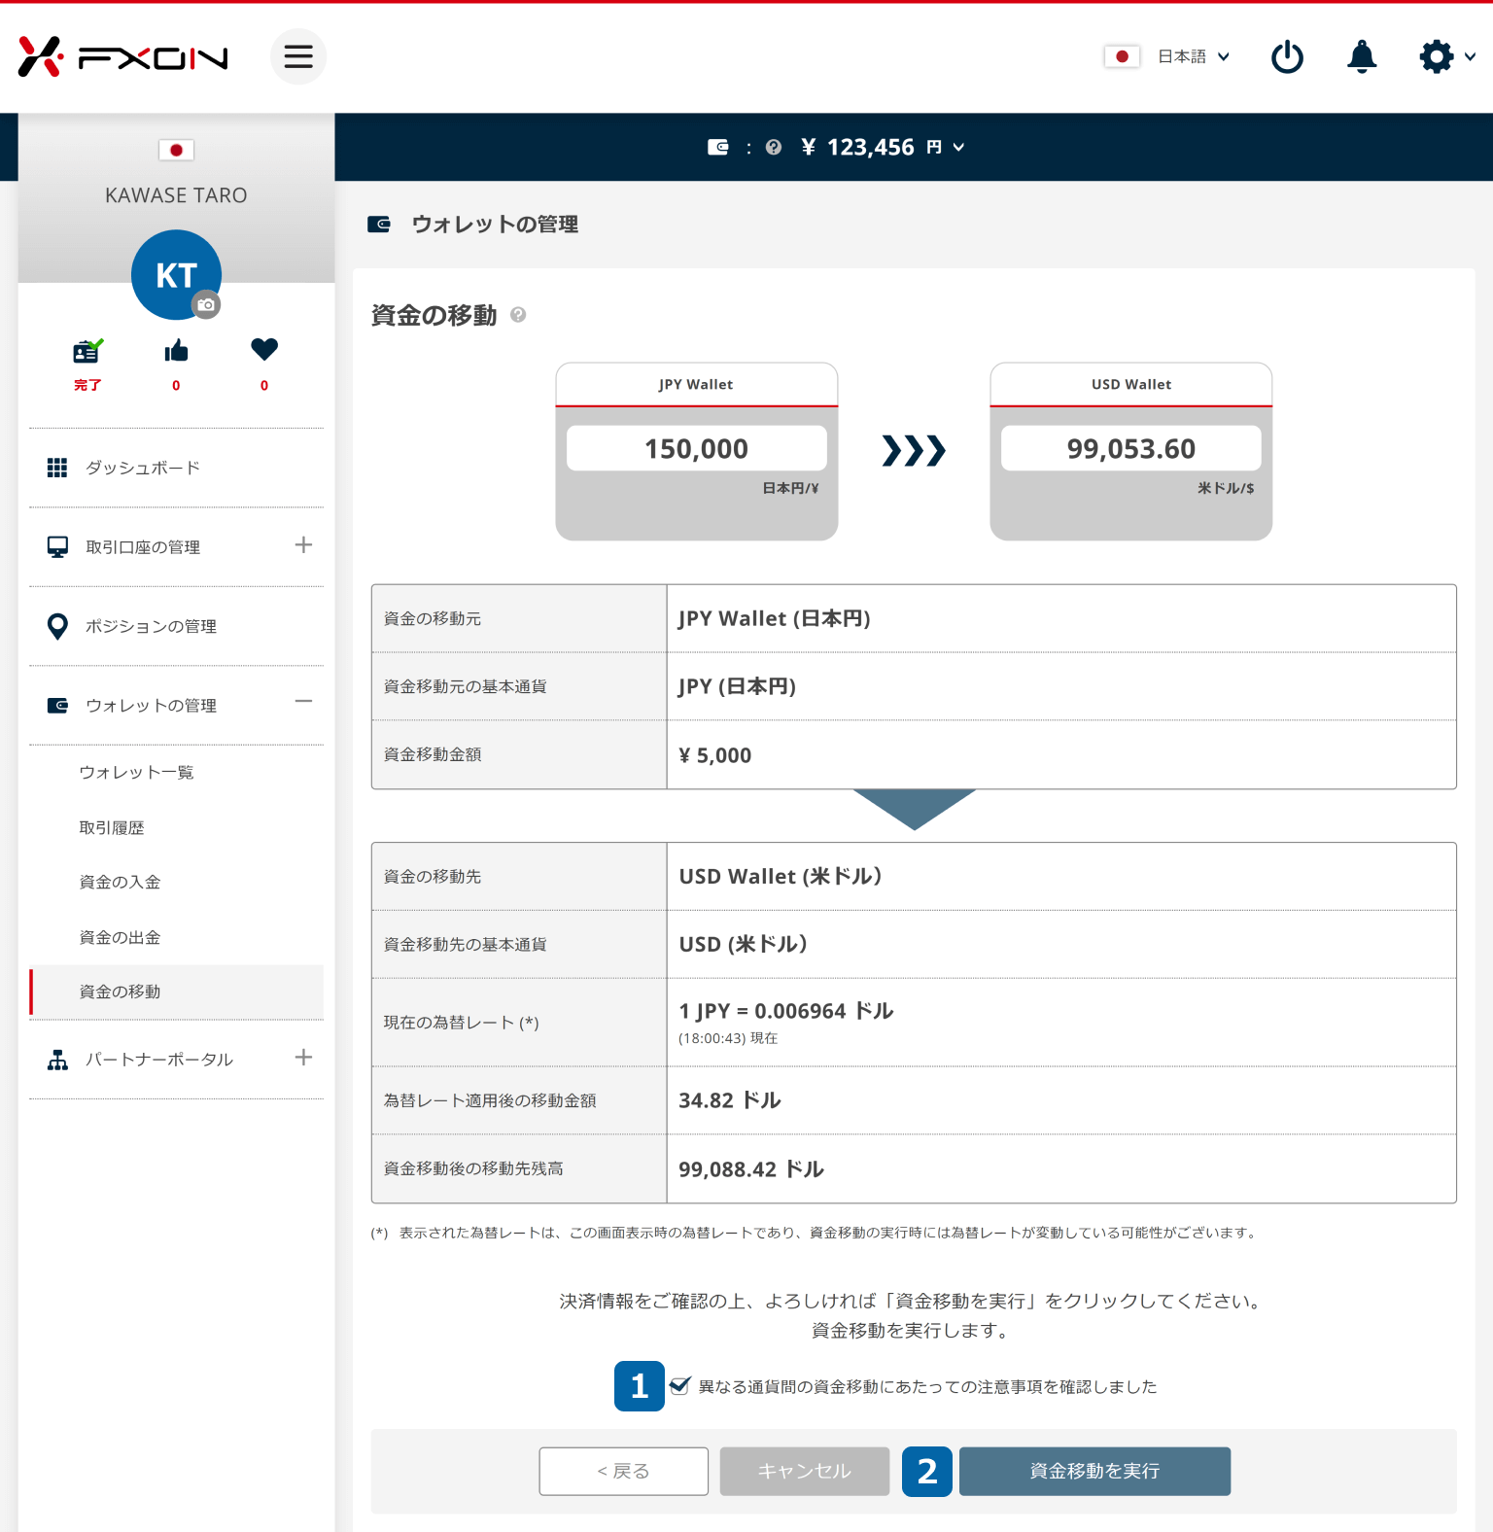Screen dimensions: 1493x1532
Task: Expand パートナーポータル with plus icon
Action: tap(303, 1058)
